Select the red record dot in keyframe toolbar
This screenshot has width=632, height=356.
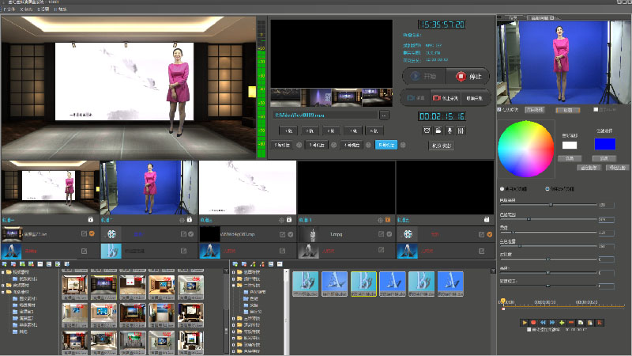click(533, 323)
